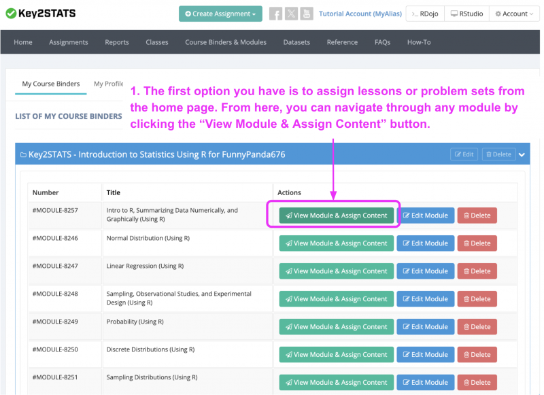Viewport: 544px width, 395px height.
Task: Edit Module for Intro to R row
Action: tap(426, 216)
